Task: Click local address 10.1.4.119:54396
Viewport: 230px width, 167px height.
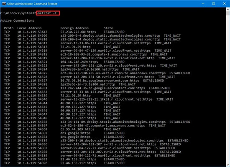Action: pyautogui.click(x=32, y=163)
